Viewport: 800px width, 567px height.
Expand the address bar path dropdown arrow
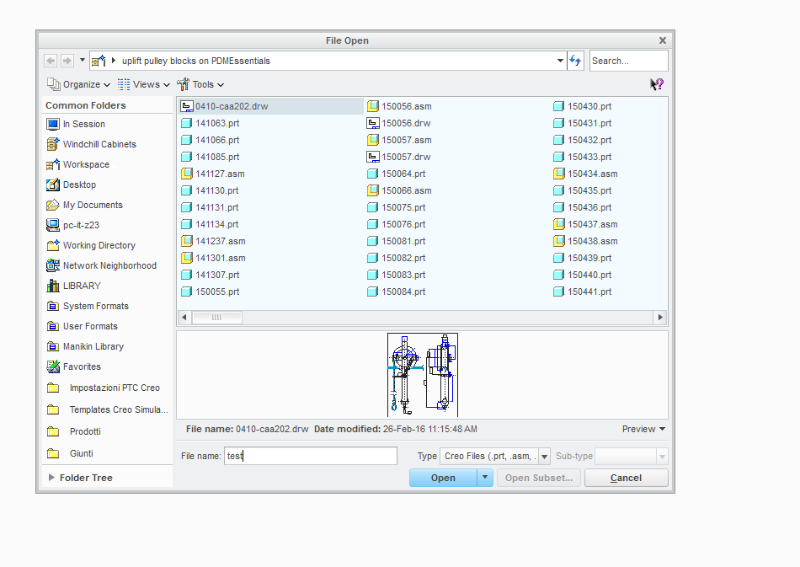point(560,61)
